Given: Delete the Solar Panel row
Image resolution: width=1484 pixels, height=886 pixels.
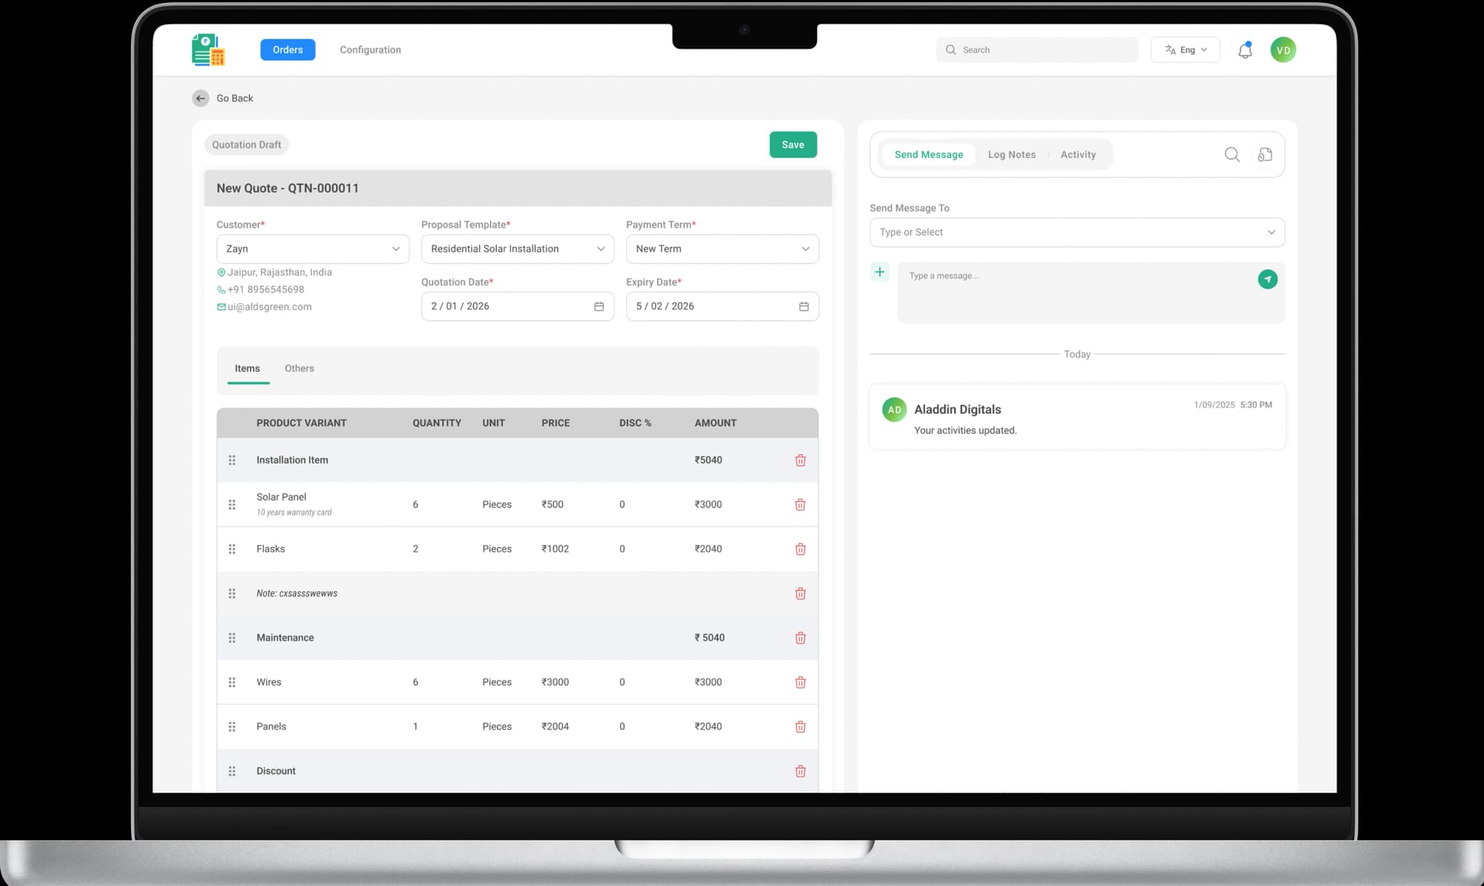Looking at the screenshot, I should click(800, 504).
